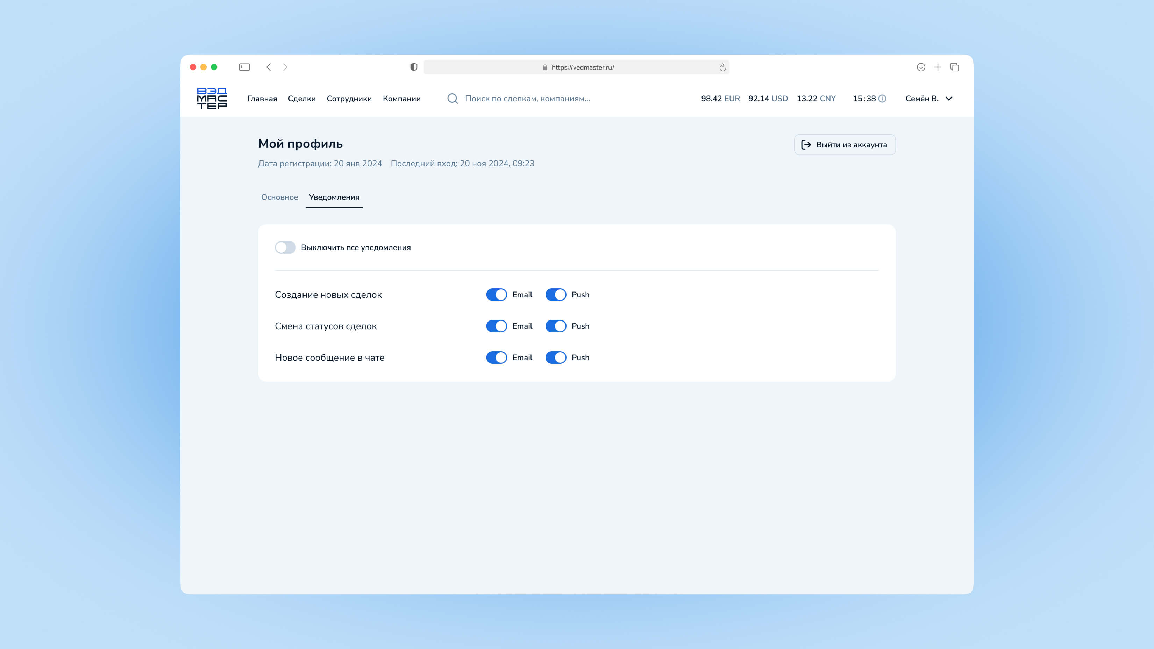Open the Сделки menu item

(x=301, y=99)
